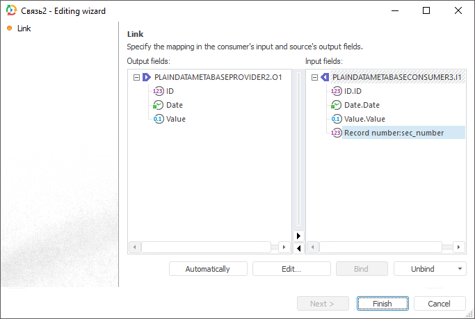The width and height of the screenshot is (475, 319).
Task: Click the provider node icon in Output fields
Action: 146,77
